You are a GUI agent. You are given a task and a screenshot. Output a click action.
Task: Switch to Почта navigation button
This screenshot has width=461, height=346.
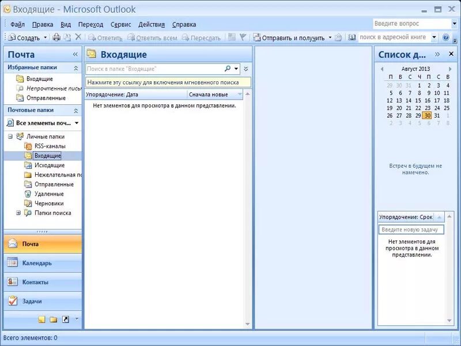[43, 244]
